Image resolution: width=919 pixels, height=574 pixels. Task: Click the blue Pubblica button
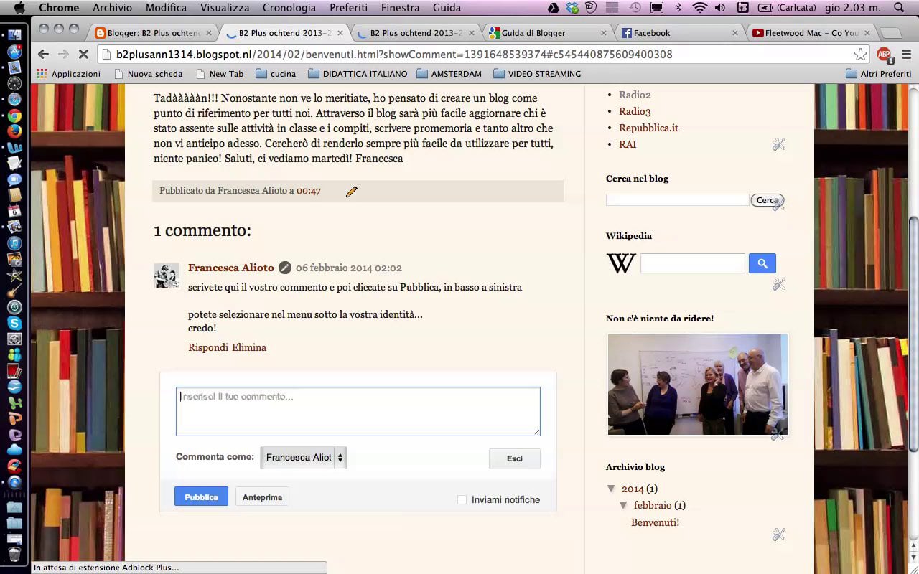[x=201, y=497]
